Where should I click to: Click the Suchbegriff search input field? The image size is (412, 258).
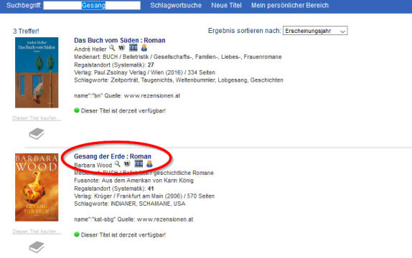92,5
